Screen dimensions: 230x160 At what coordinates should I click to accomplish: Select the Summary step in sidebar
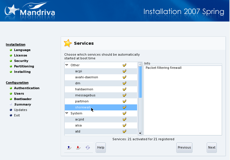point(23,104)
